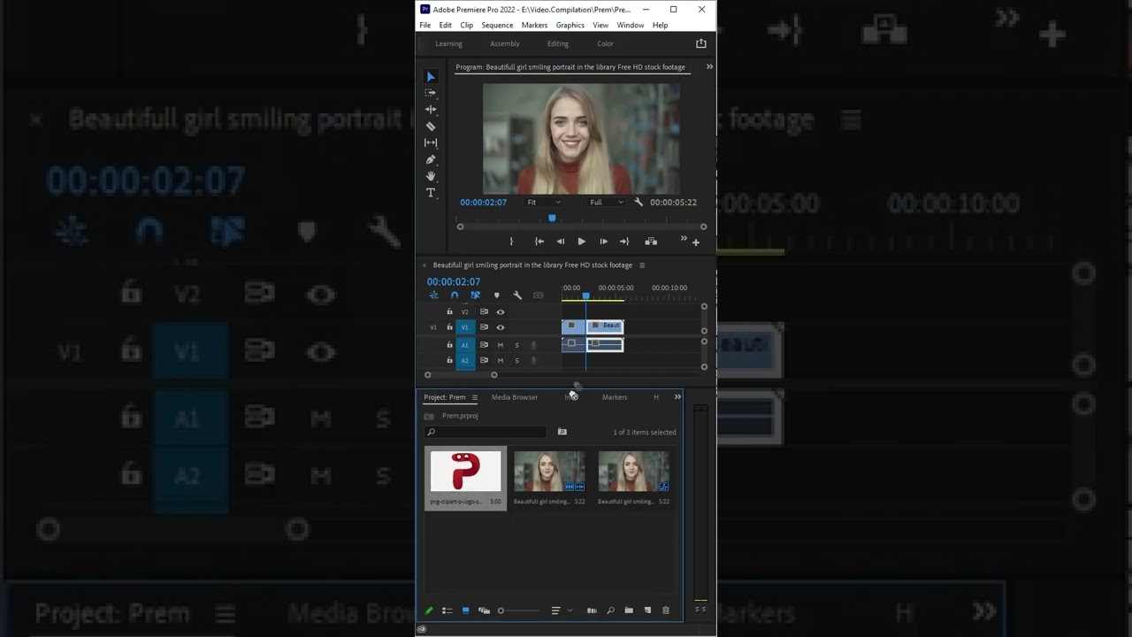This screenshot has height=637, width=1132.
Task: Select the Ripple Edit tool
Action: click(431, 110)
